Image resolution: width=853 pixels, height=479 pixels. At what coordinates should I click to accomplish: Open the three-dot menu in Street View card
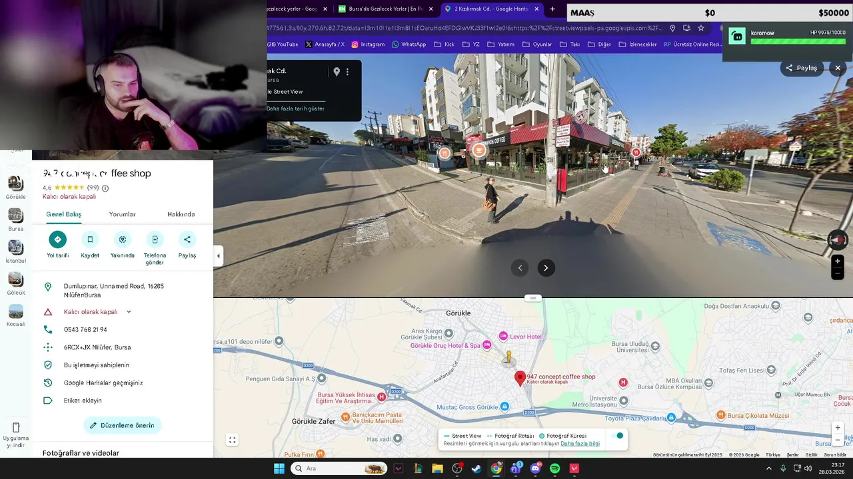[347, 72]
